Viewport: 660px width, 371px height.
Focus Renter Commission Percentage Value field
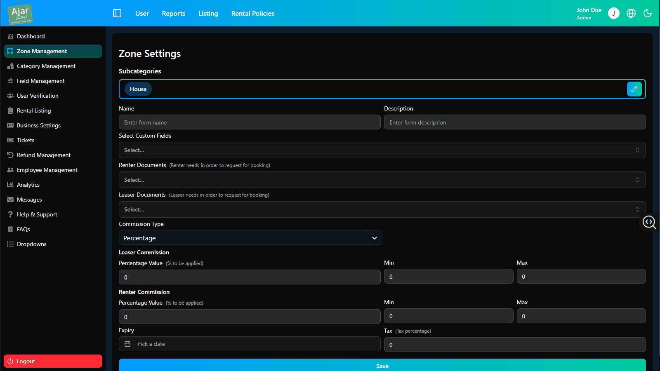point(250,317)
